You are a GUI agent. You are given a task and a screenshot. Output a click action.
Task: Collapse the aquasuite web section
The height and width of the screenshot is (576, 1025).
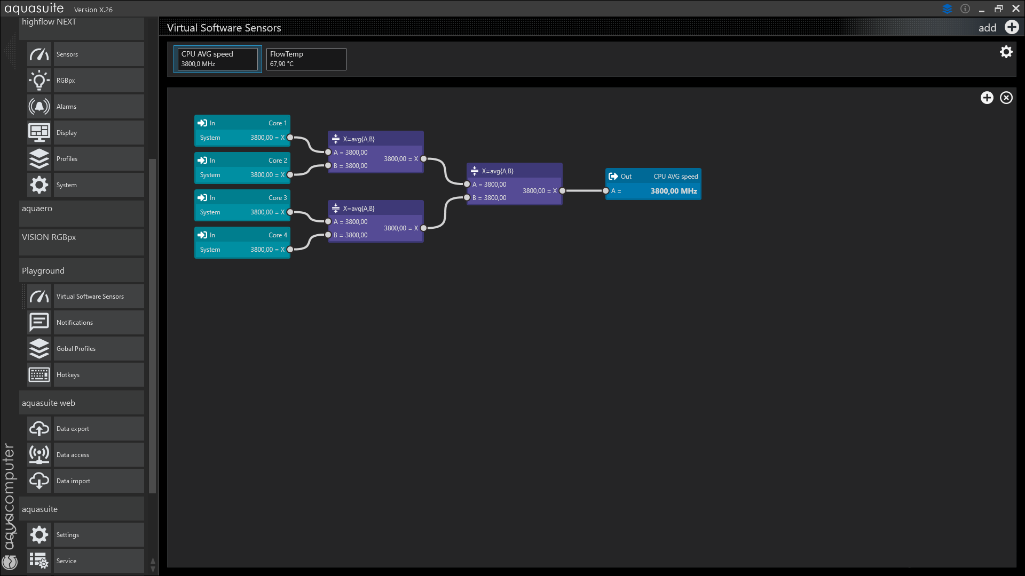point(82,403)
